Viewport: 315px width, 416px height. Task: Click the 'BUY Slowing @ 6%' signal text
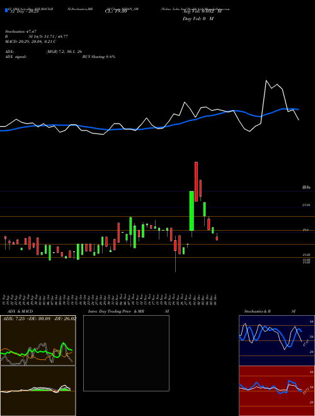click(x=99, y=57)
